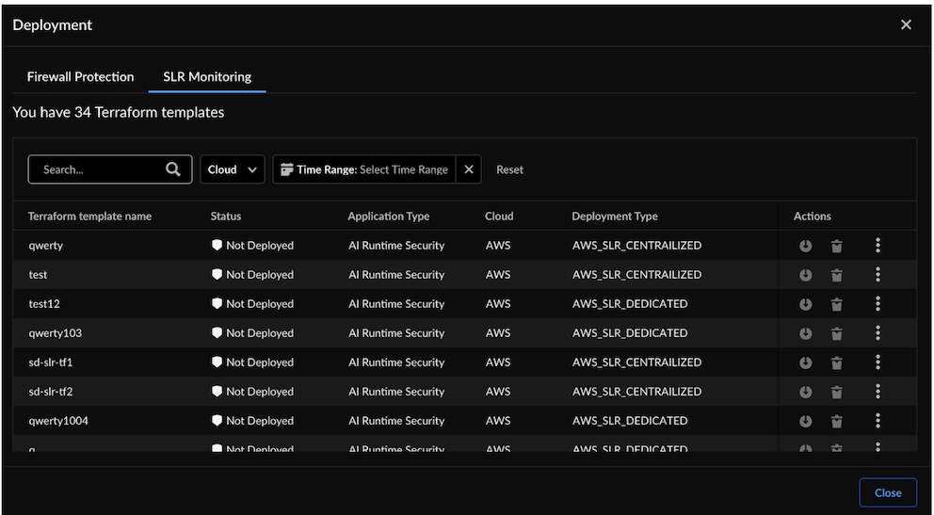Image resolution: width=934 pixels, height=515 pixels.
Task: Open the Time Range selector
Action: [365, 169]
